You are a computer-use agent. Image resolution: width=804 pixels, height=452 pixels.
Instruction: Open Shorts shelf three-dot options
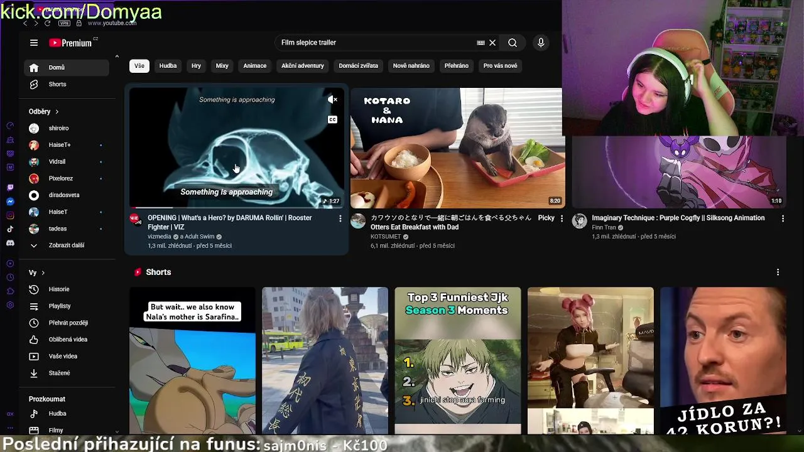click(778, 272)
